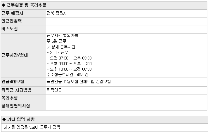This screenshot has height=135, width=210.
Task: Select the 주소정근로시간 40시간 text
Action: (68, 75)
